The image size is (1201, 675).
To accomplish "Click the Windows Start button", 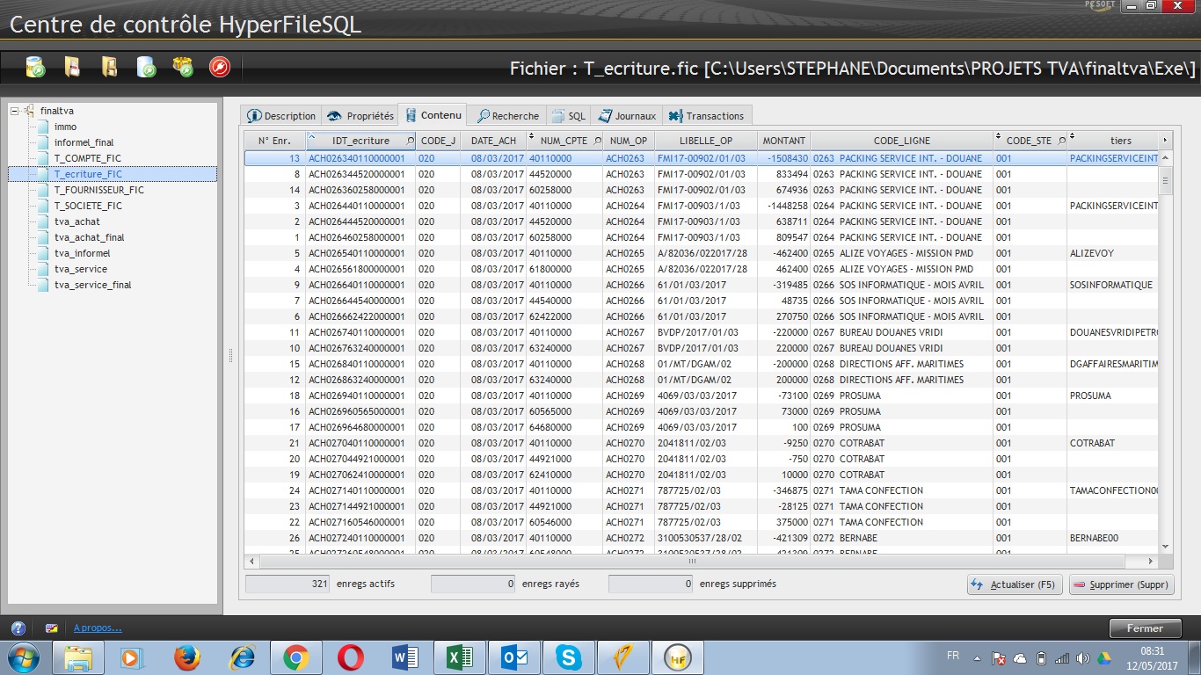I will (x=23, y=657).
